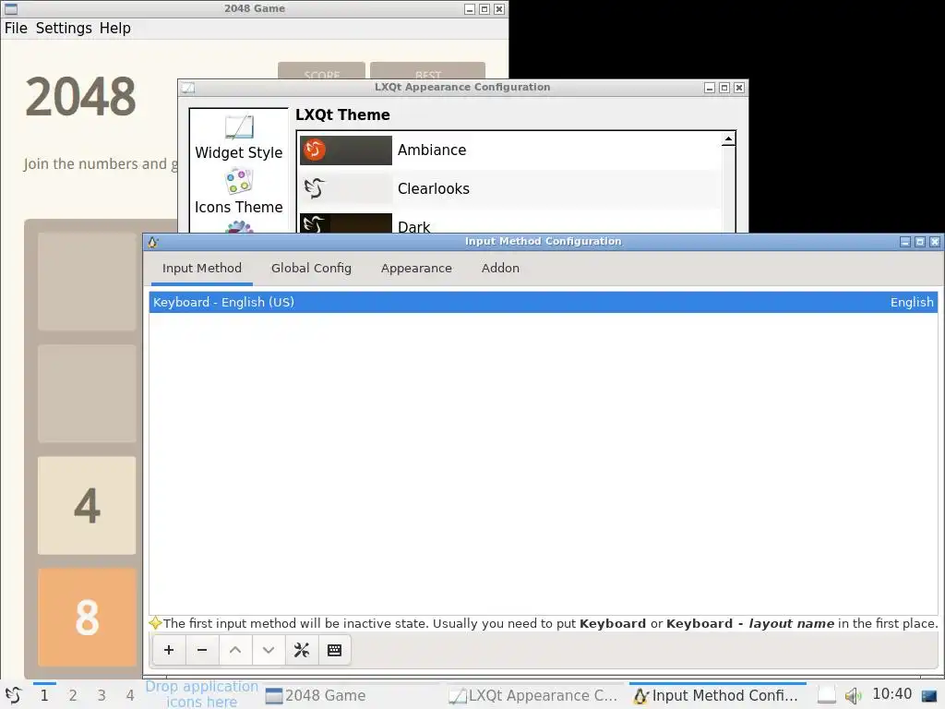Image resolution: width=945 pixels, height=709 pixels.
Task: Open volume control icon in system tray
Action: coord(853,696)
